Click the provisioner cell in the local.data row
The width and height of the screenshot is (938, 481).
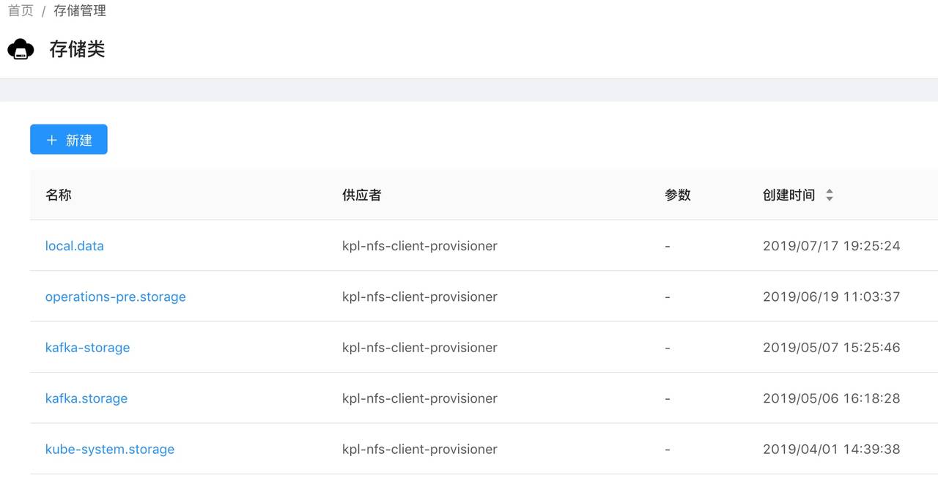tap(420, 246)
